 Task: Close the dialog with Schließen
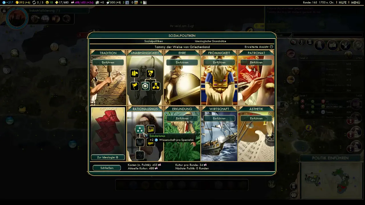tap(107, 168)
